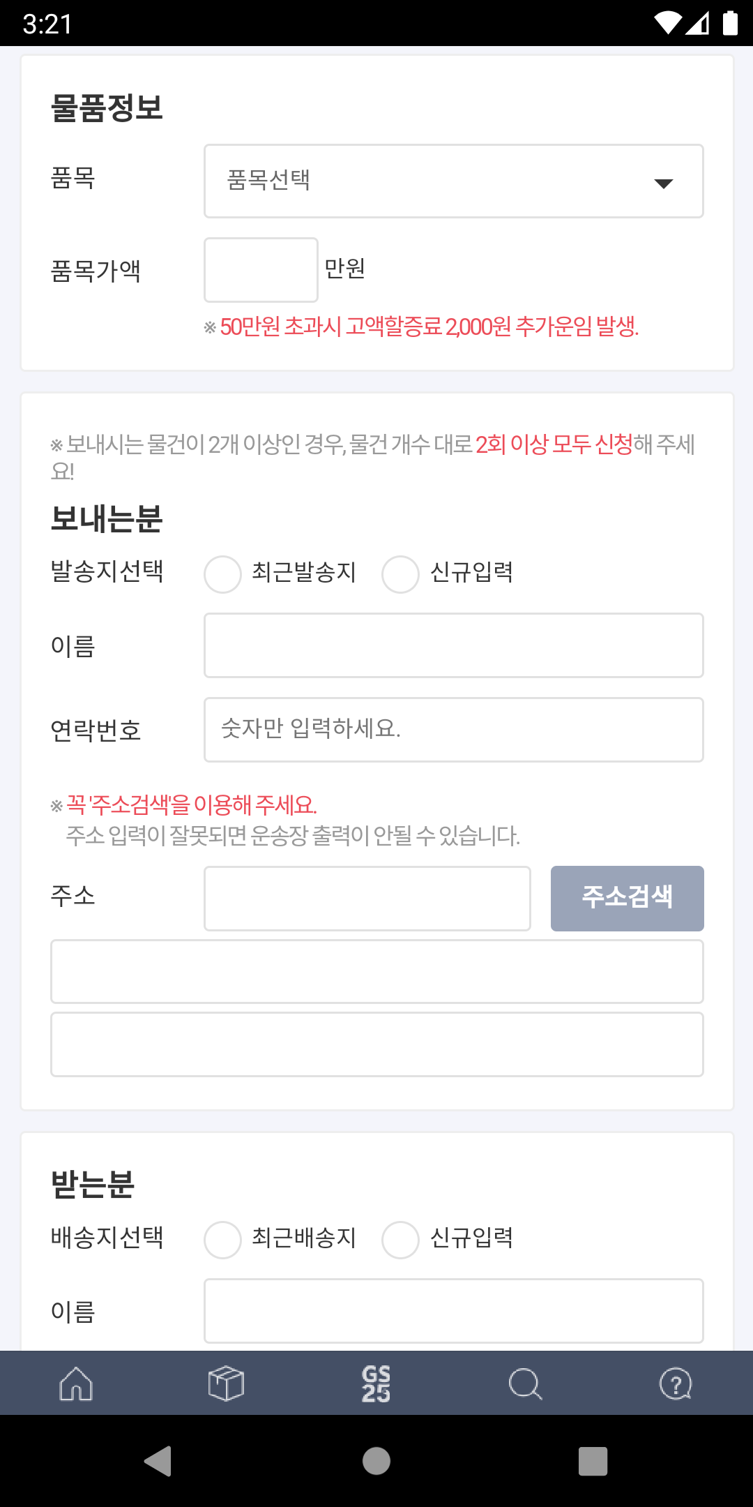Open the parcel box icon tab
The width and height of the screenshot is (753, 1507).
click(x=226, y=1384)
